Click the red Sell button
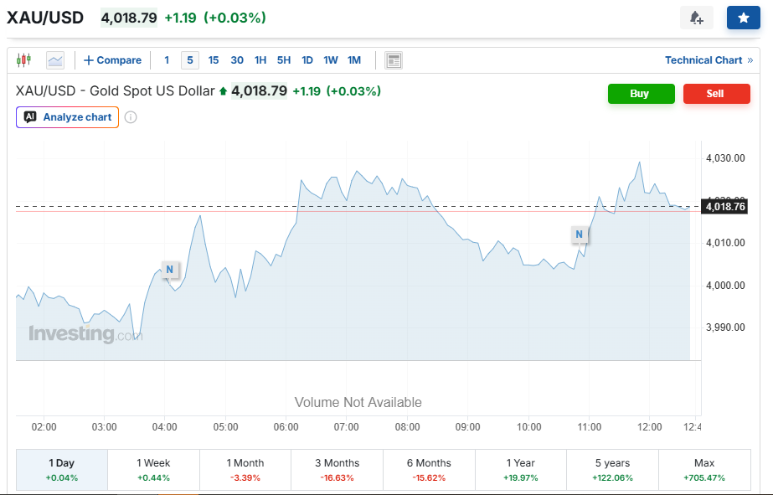Screen dimensions: 773x495 point(717,94)
